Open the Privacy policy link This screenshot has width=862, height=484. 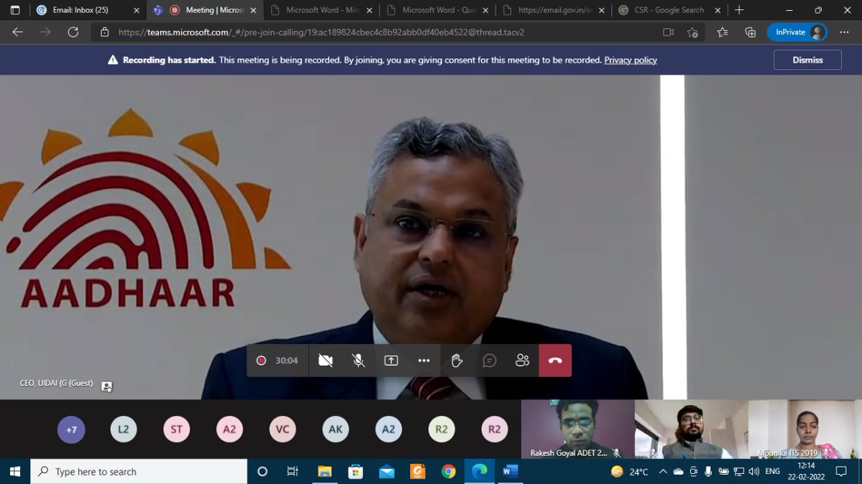pos(631,60)
